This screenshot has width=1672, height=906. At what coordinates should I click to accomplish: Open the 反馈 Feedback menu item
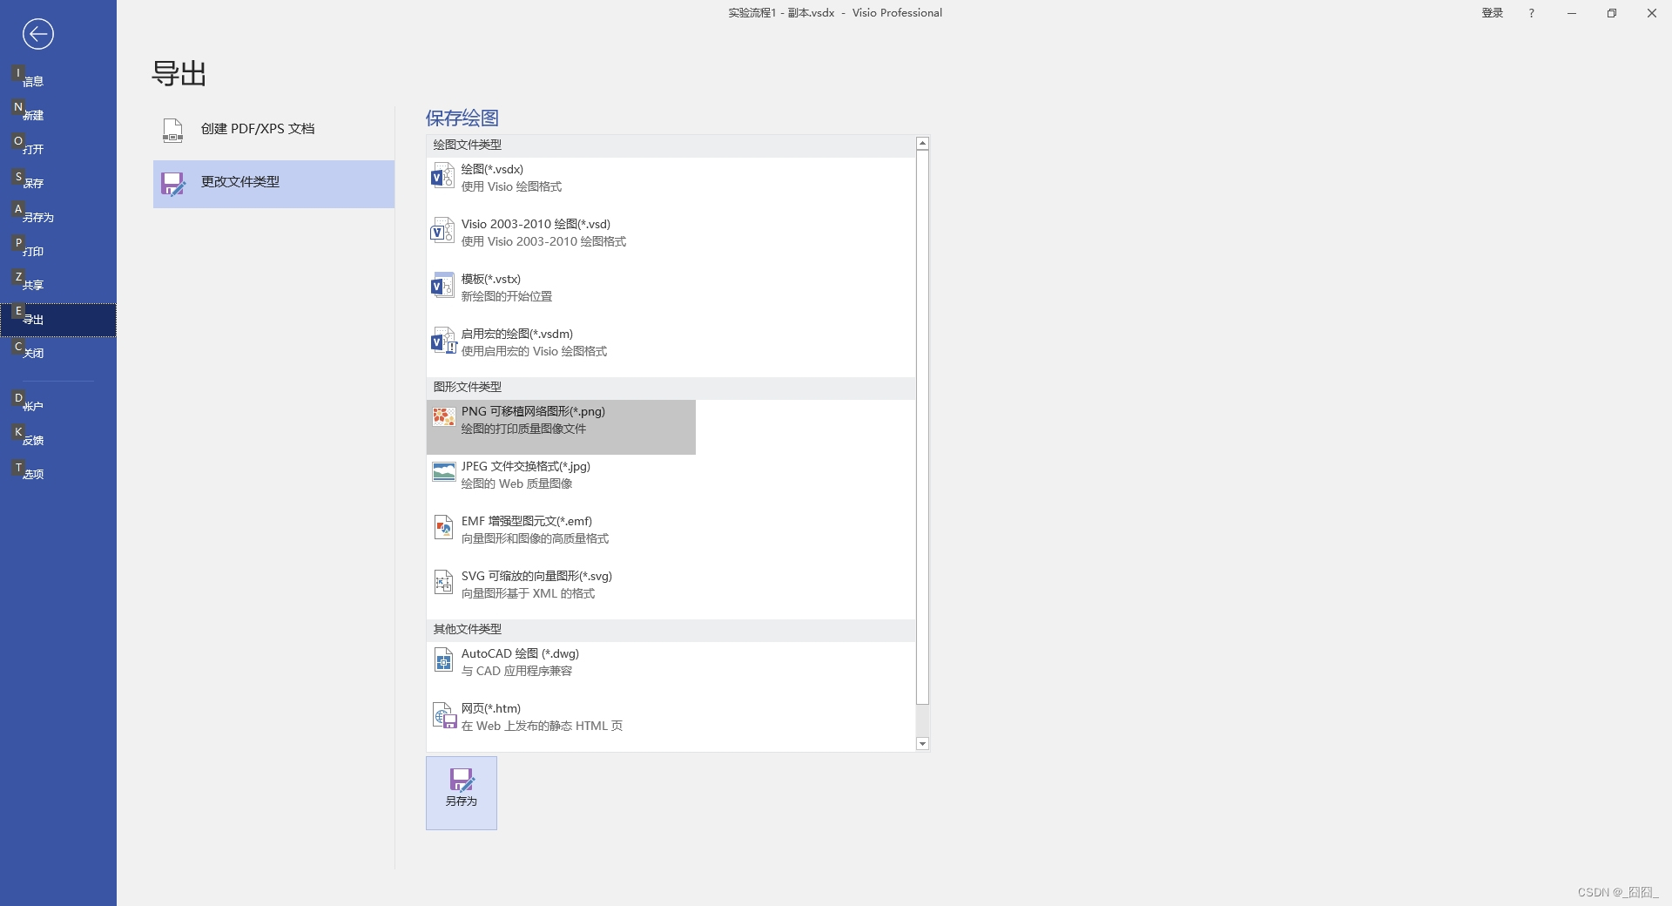click(x=57, y=440)
